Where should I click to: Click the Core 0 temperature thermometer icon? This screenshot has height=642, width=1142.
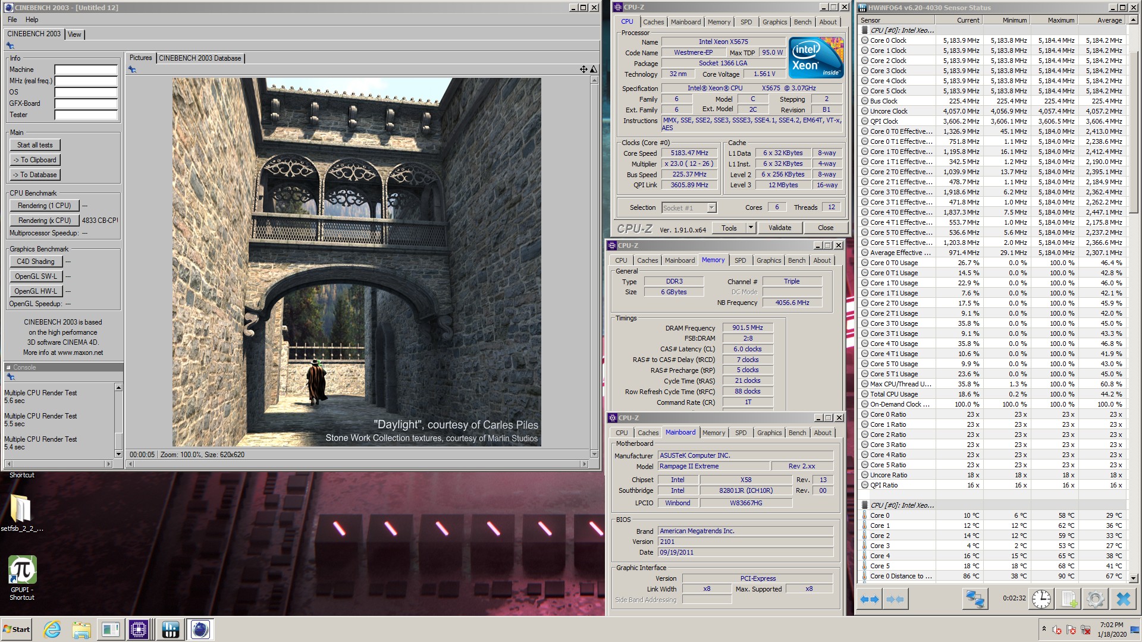click(x=865, y=515)
